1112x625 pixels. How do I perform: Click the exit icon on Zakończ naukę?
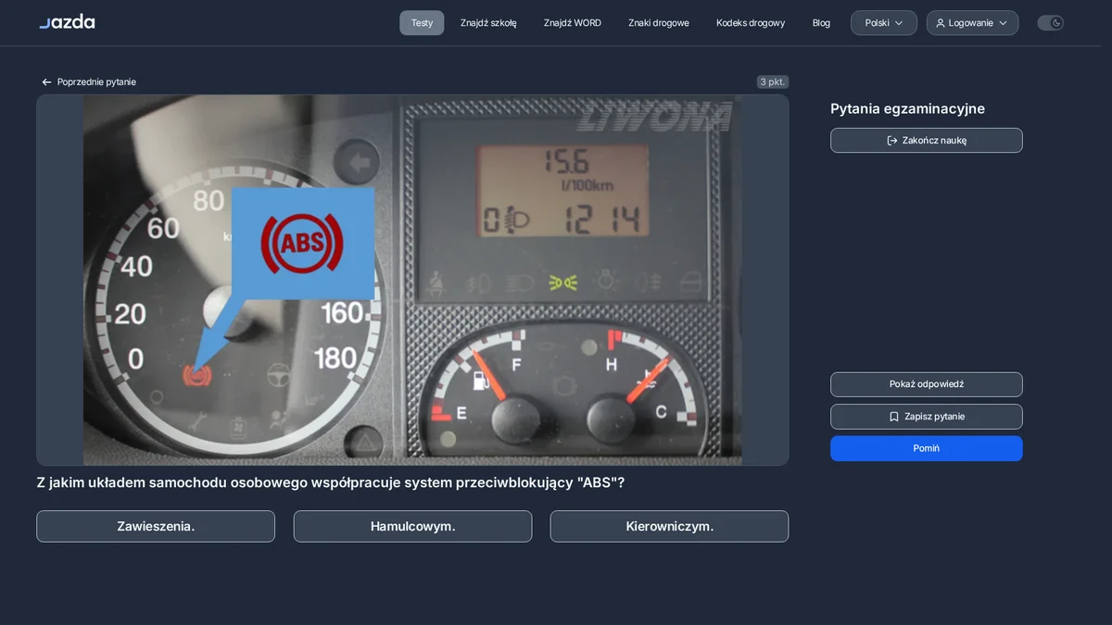point(891,141)
